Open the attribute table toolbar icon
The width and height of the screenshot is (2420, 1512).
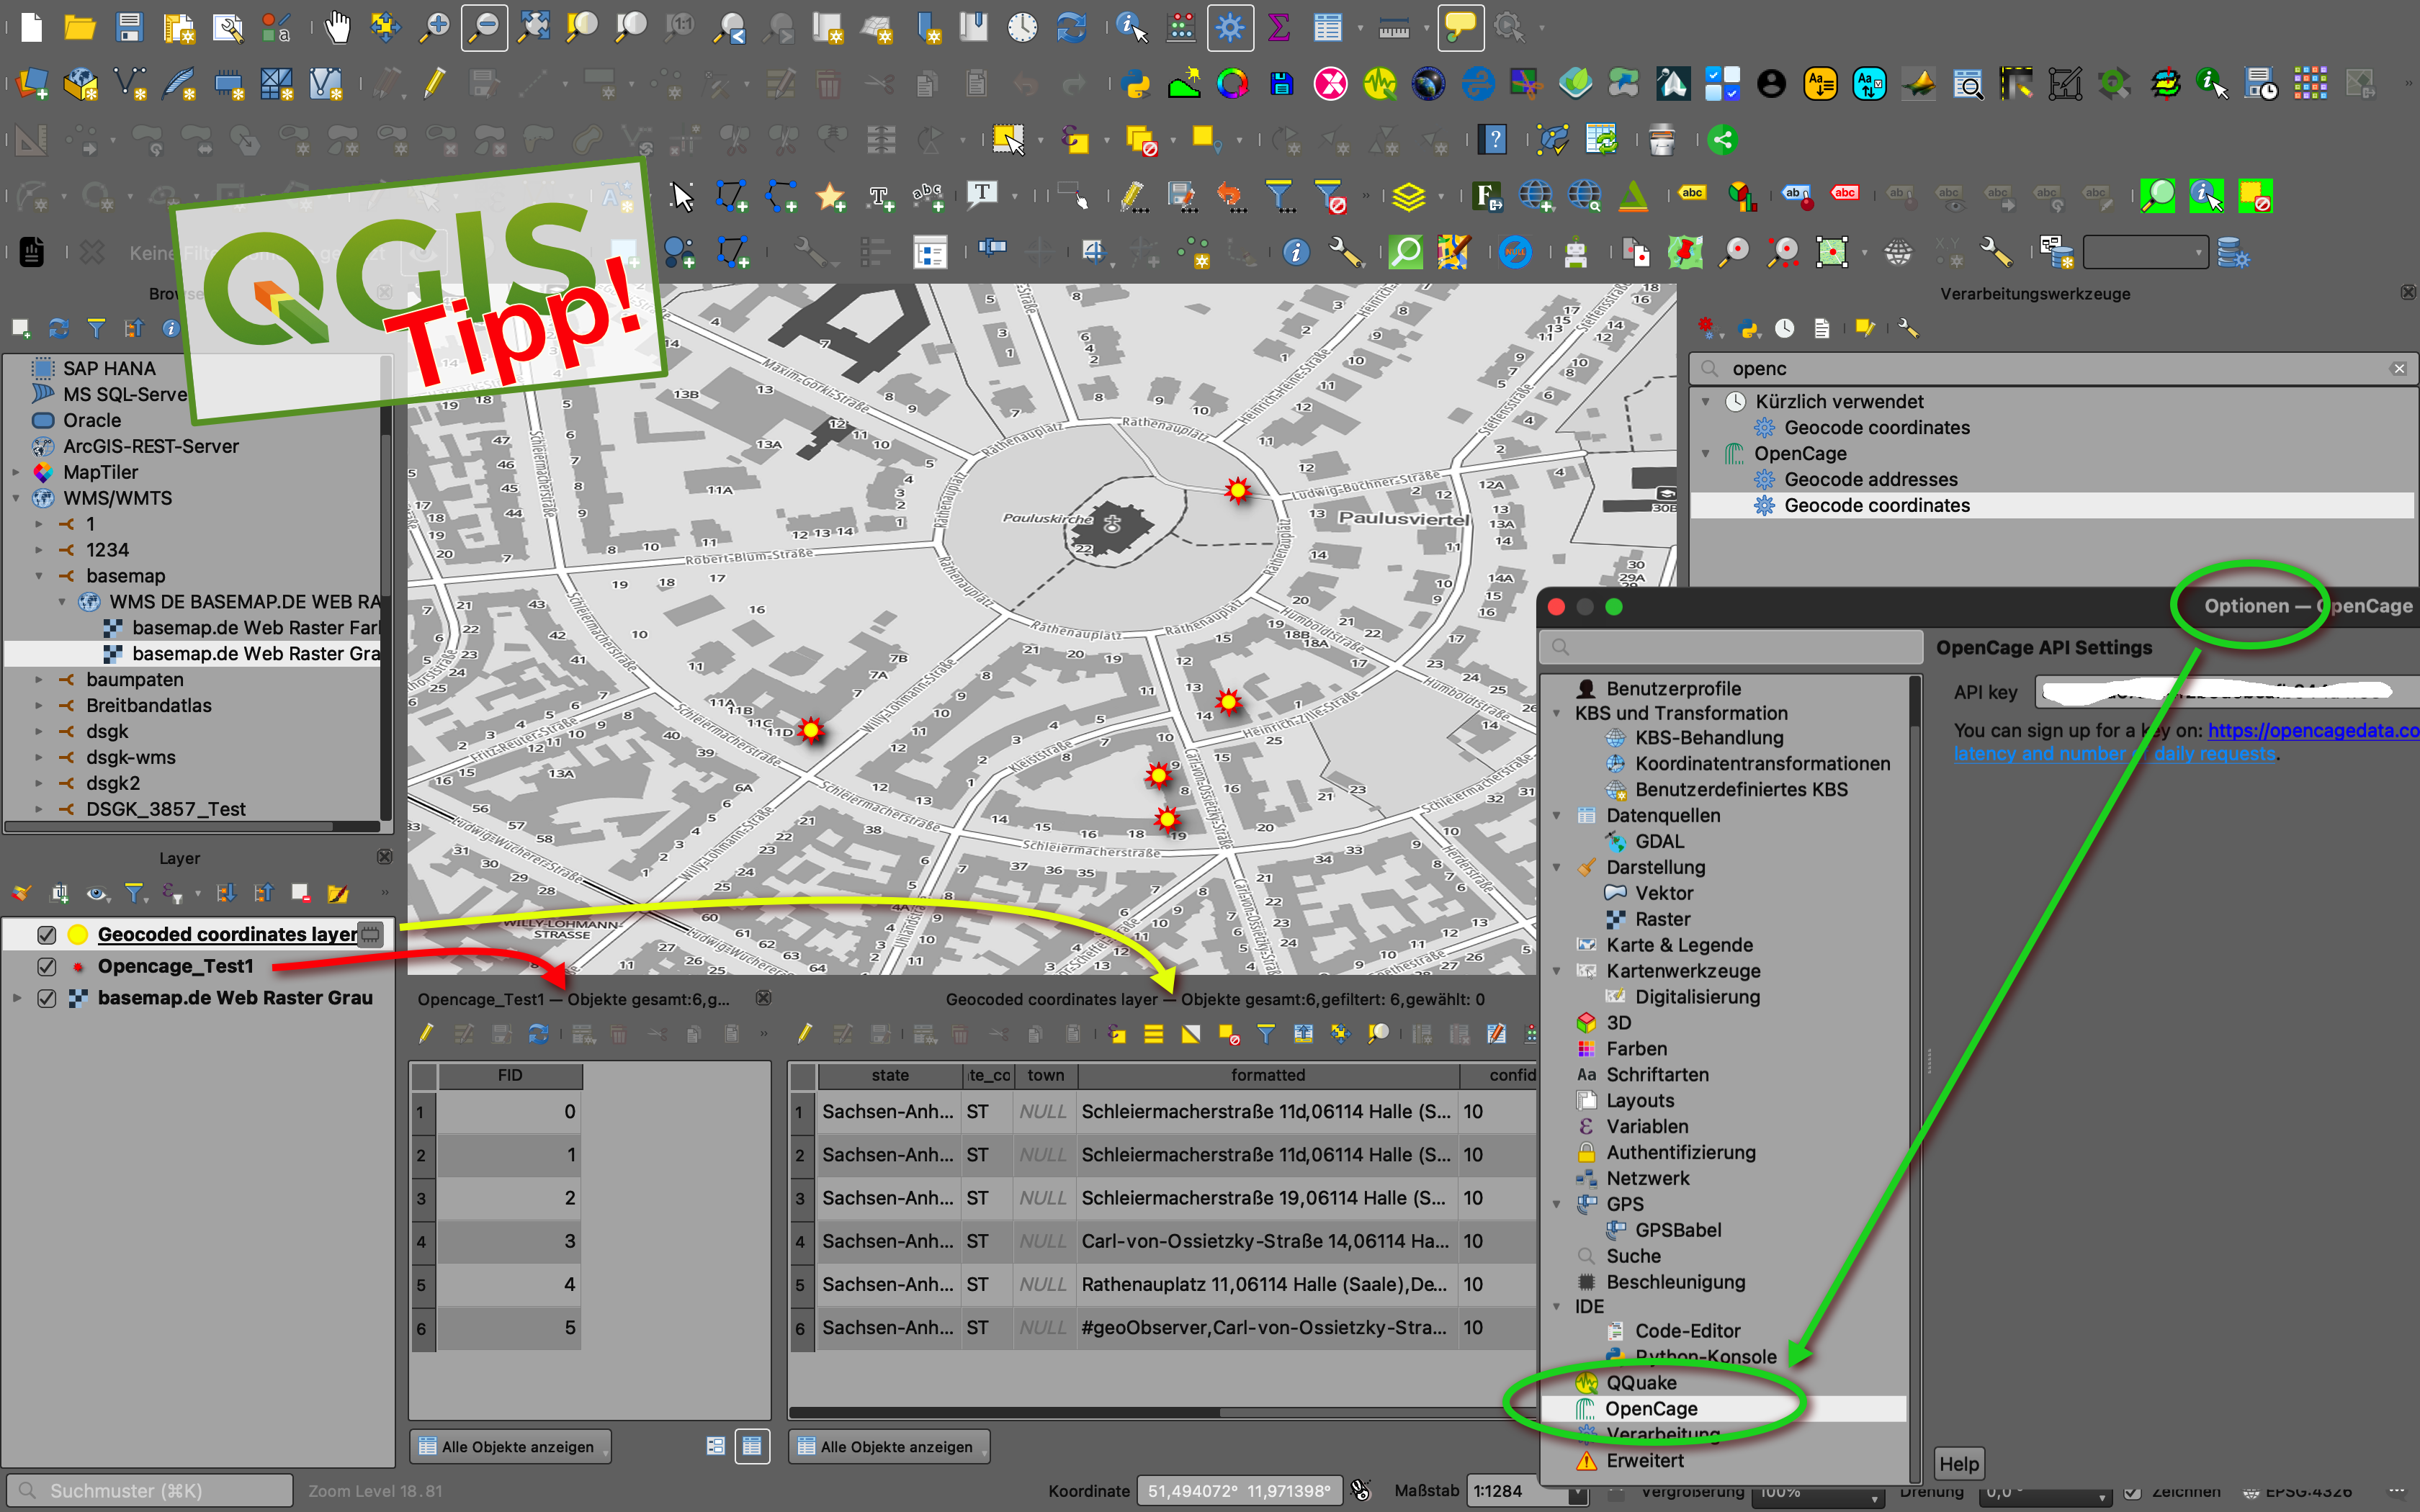pos(1327,27)
